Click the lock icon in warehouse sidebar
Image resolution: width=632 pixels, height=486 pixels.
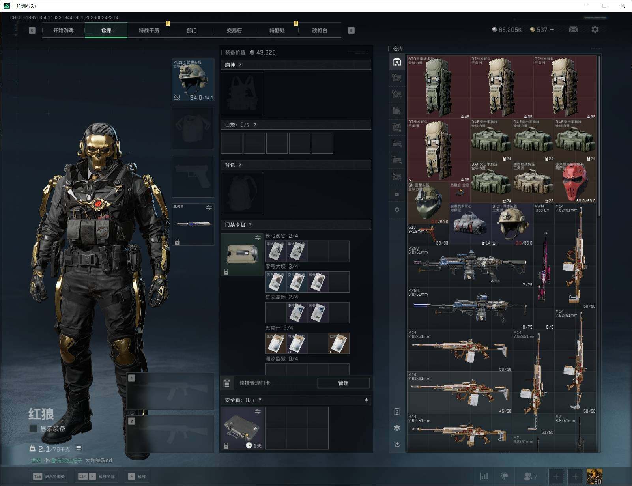tap(397, 194)
